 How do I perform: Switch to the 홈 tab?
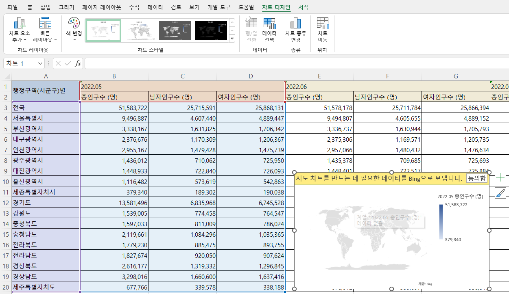tap(30, 7)
